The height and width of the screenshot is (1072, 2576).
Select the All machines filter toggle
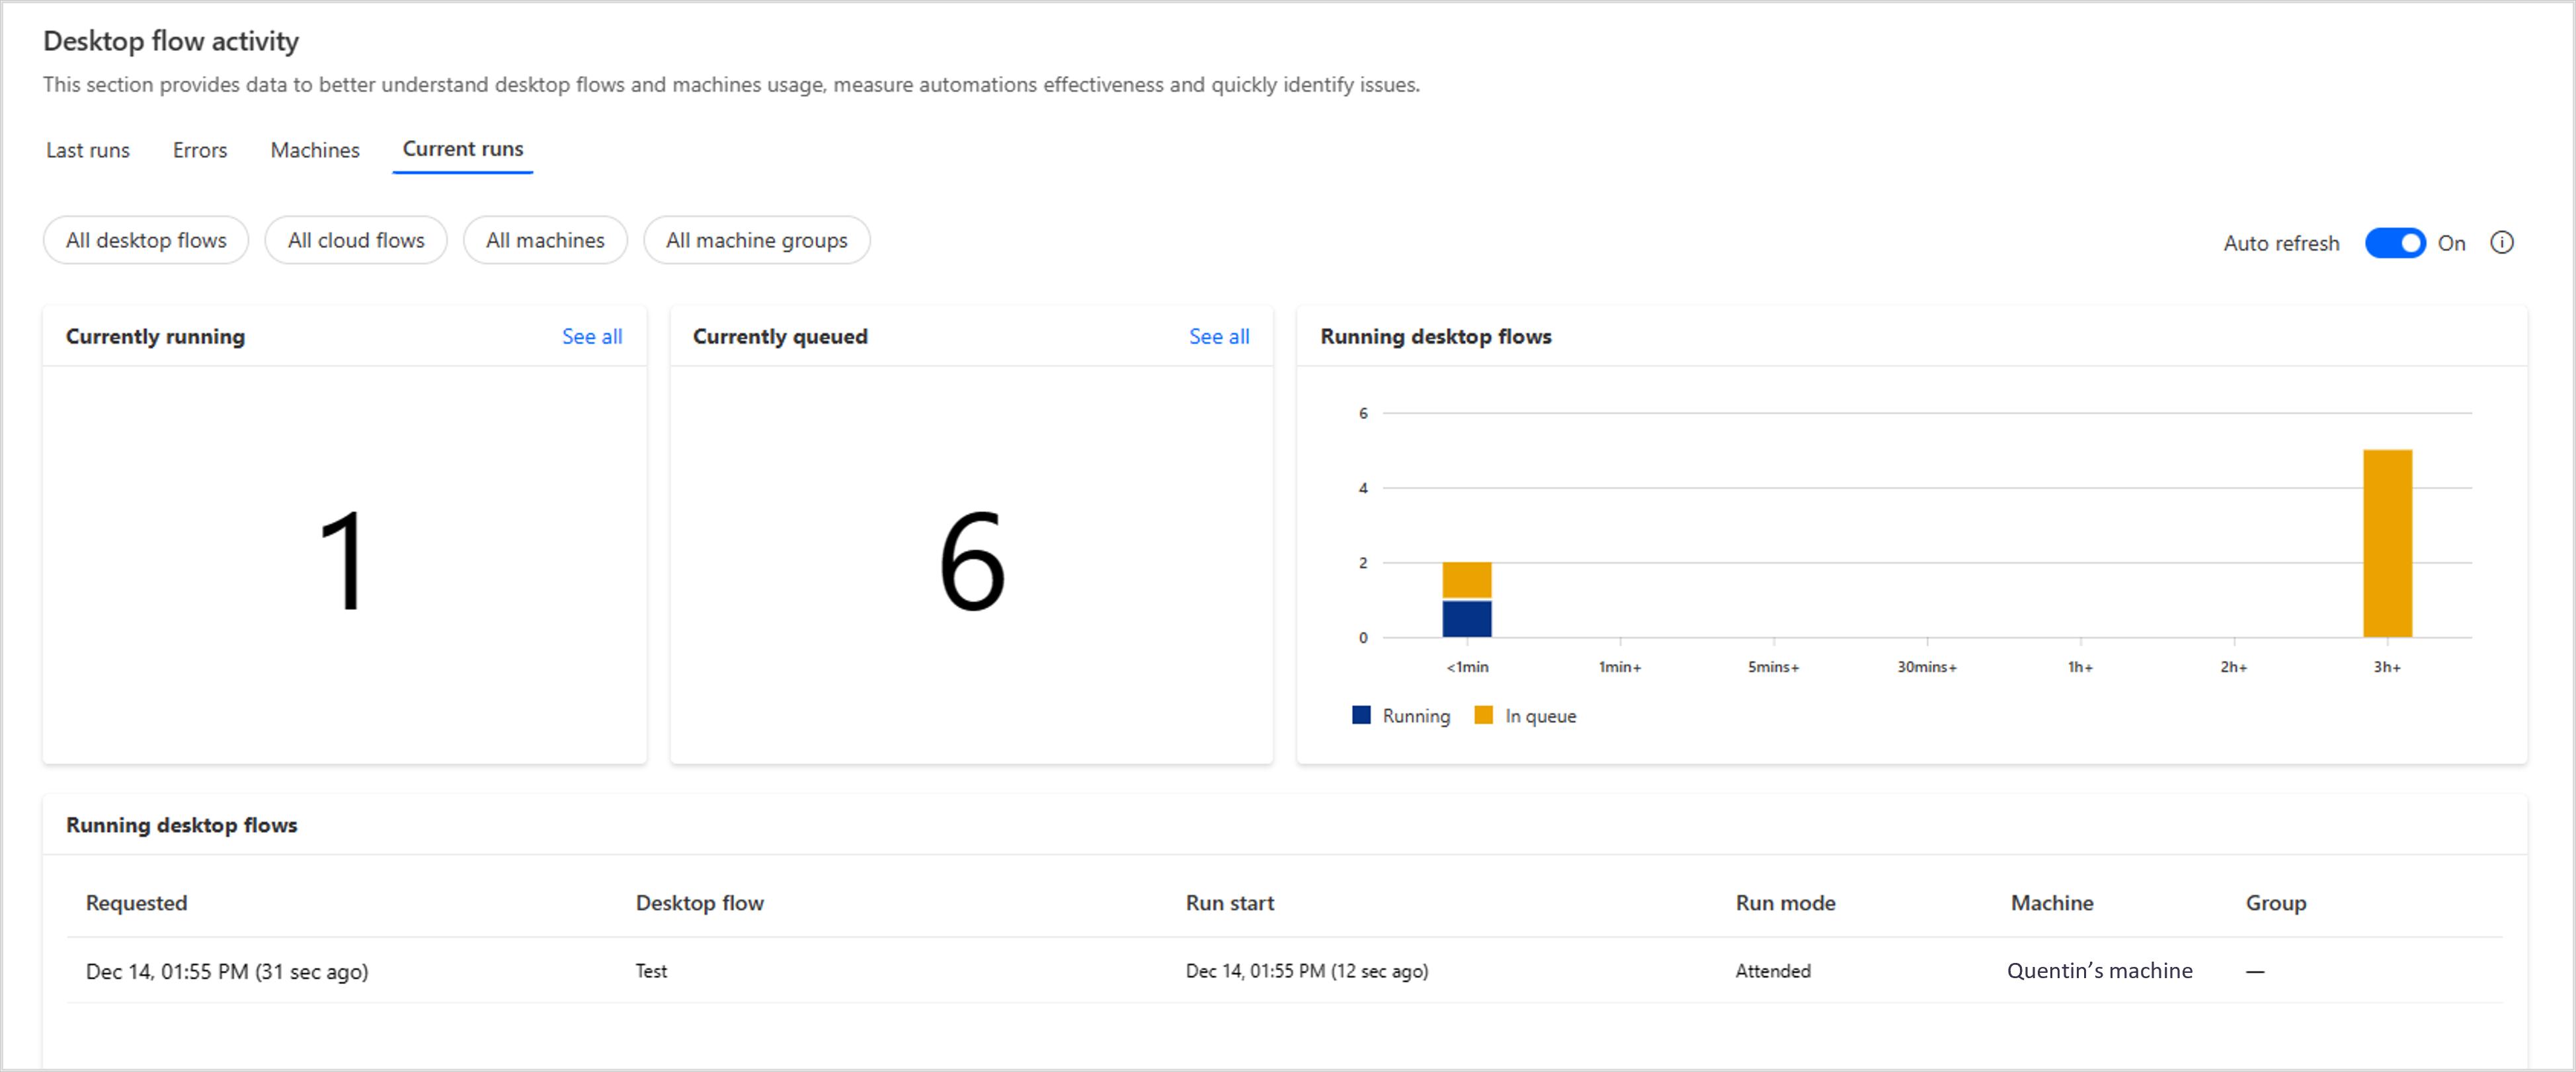pyautogui.click(x=545, y=240)
